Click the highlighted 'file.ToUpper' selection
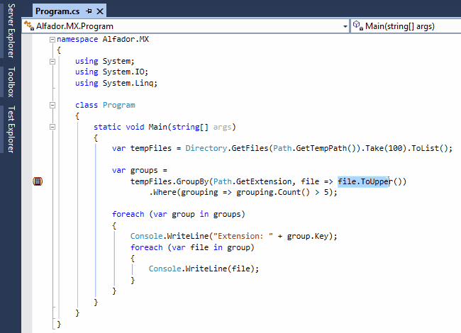Viewport: 461px width, 333px height. click(x=363, y=182)
